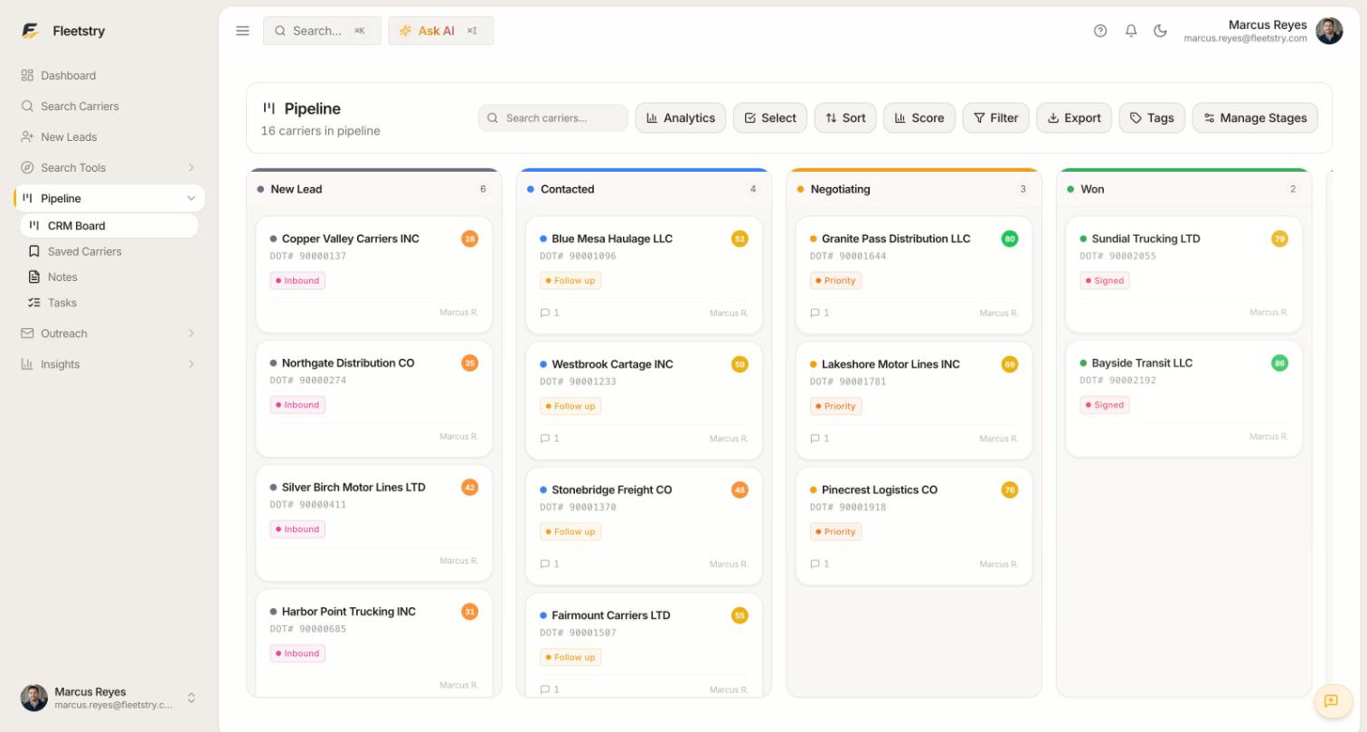Image resolution: width=1367 pixels, height=732 pixels.
Task: Open the notifications bell
Action: (1131, 31)
